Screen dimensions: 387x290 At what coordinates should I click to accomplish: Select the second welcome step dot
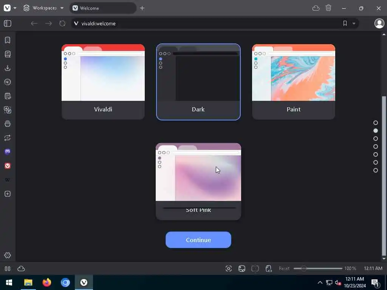tap(376, 131)
